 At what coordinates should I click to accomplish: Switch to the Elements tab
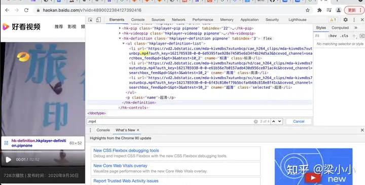pyautogui.click(x=117, y=20)
